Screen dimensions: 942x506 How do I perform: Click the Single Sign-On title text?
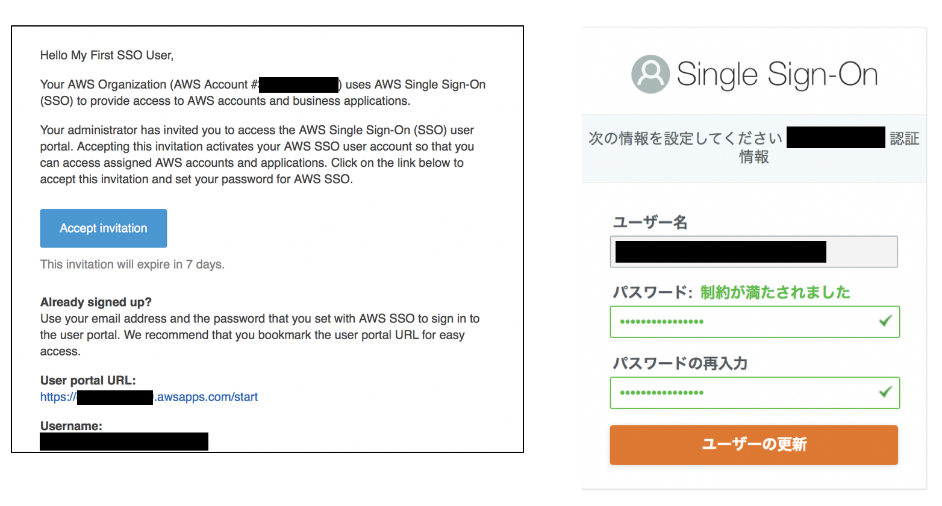pos(777,75)
